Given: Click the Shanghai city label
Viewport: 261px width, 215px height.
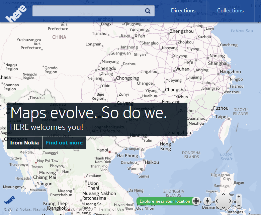Looking at the screenshot, I should (x=217, y=63).
